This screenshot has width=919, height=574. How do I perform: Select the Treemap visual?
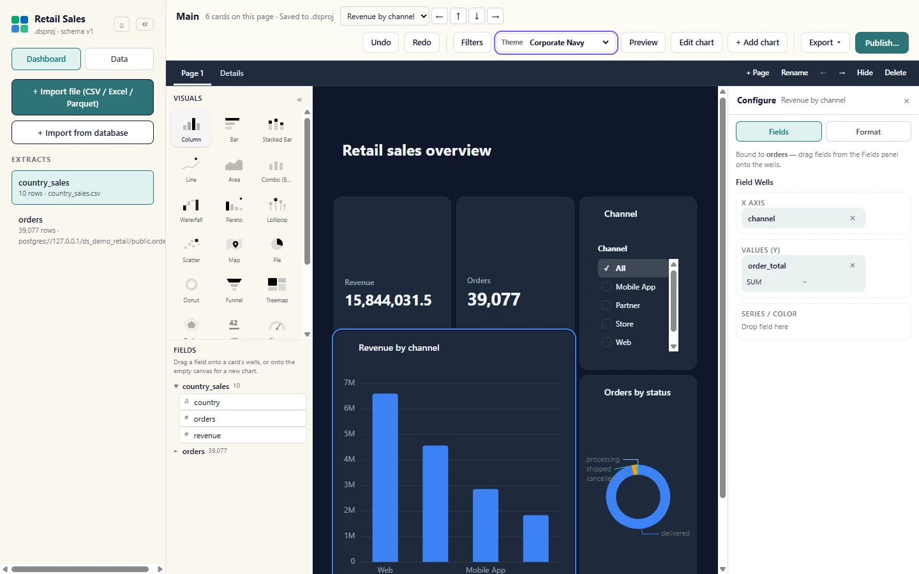tap(277, 289)
